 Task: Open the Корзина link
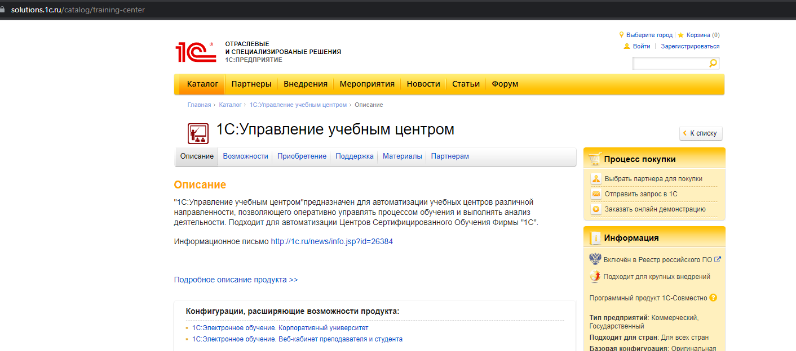point(698,35)
